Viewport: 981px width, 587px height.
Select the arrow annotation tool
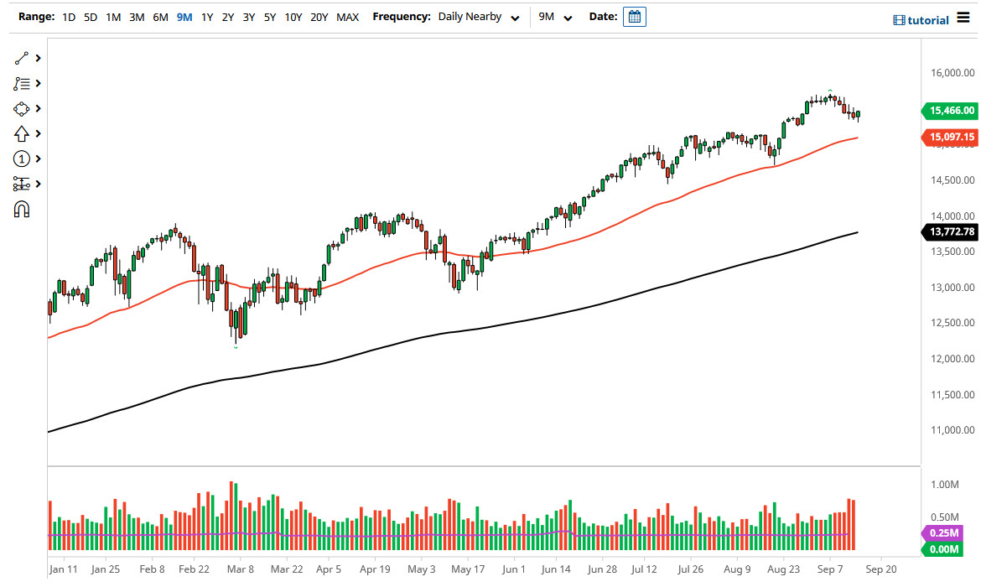[x=22, y=133]
